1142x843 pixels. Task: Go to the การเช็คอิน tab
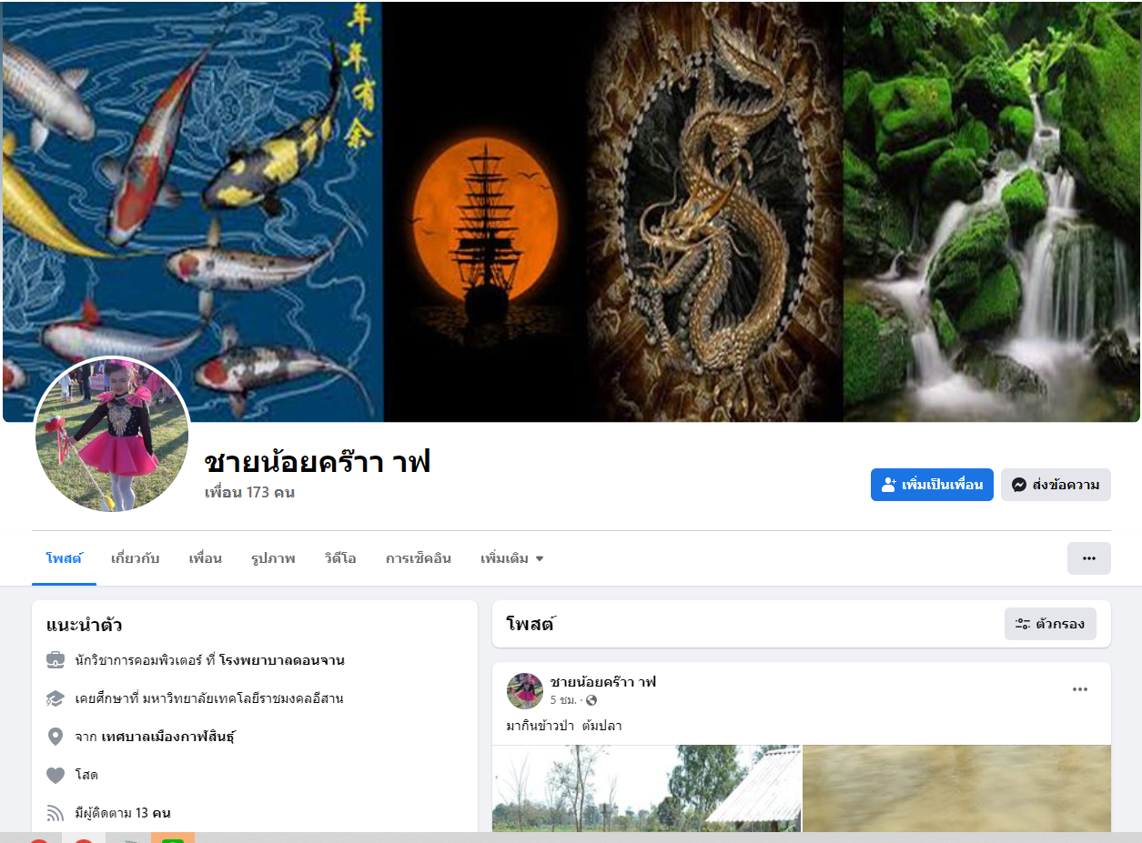pyautogui.click(x=419, y=558)
